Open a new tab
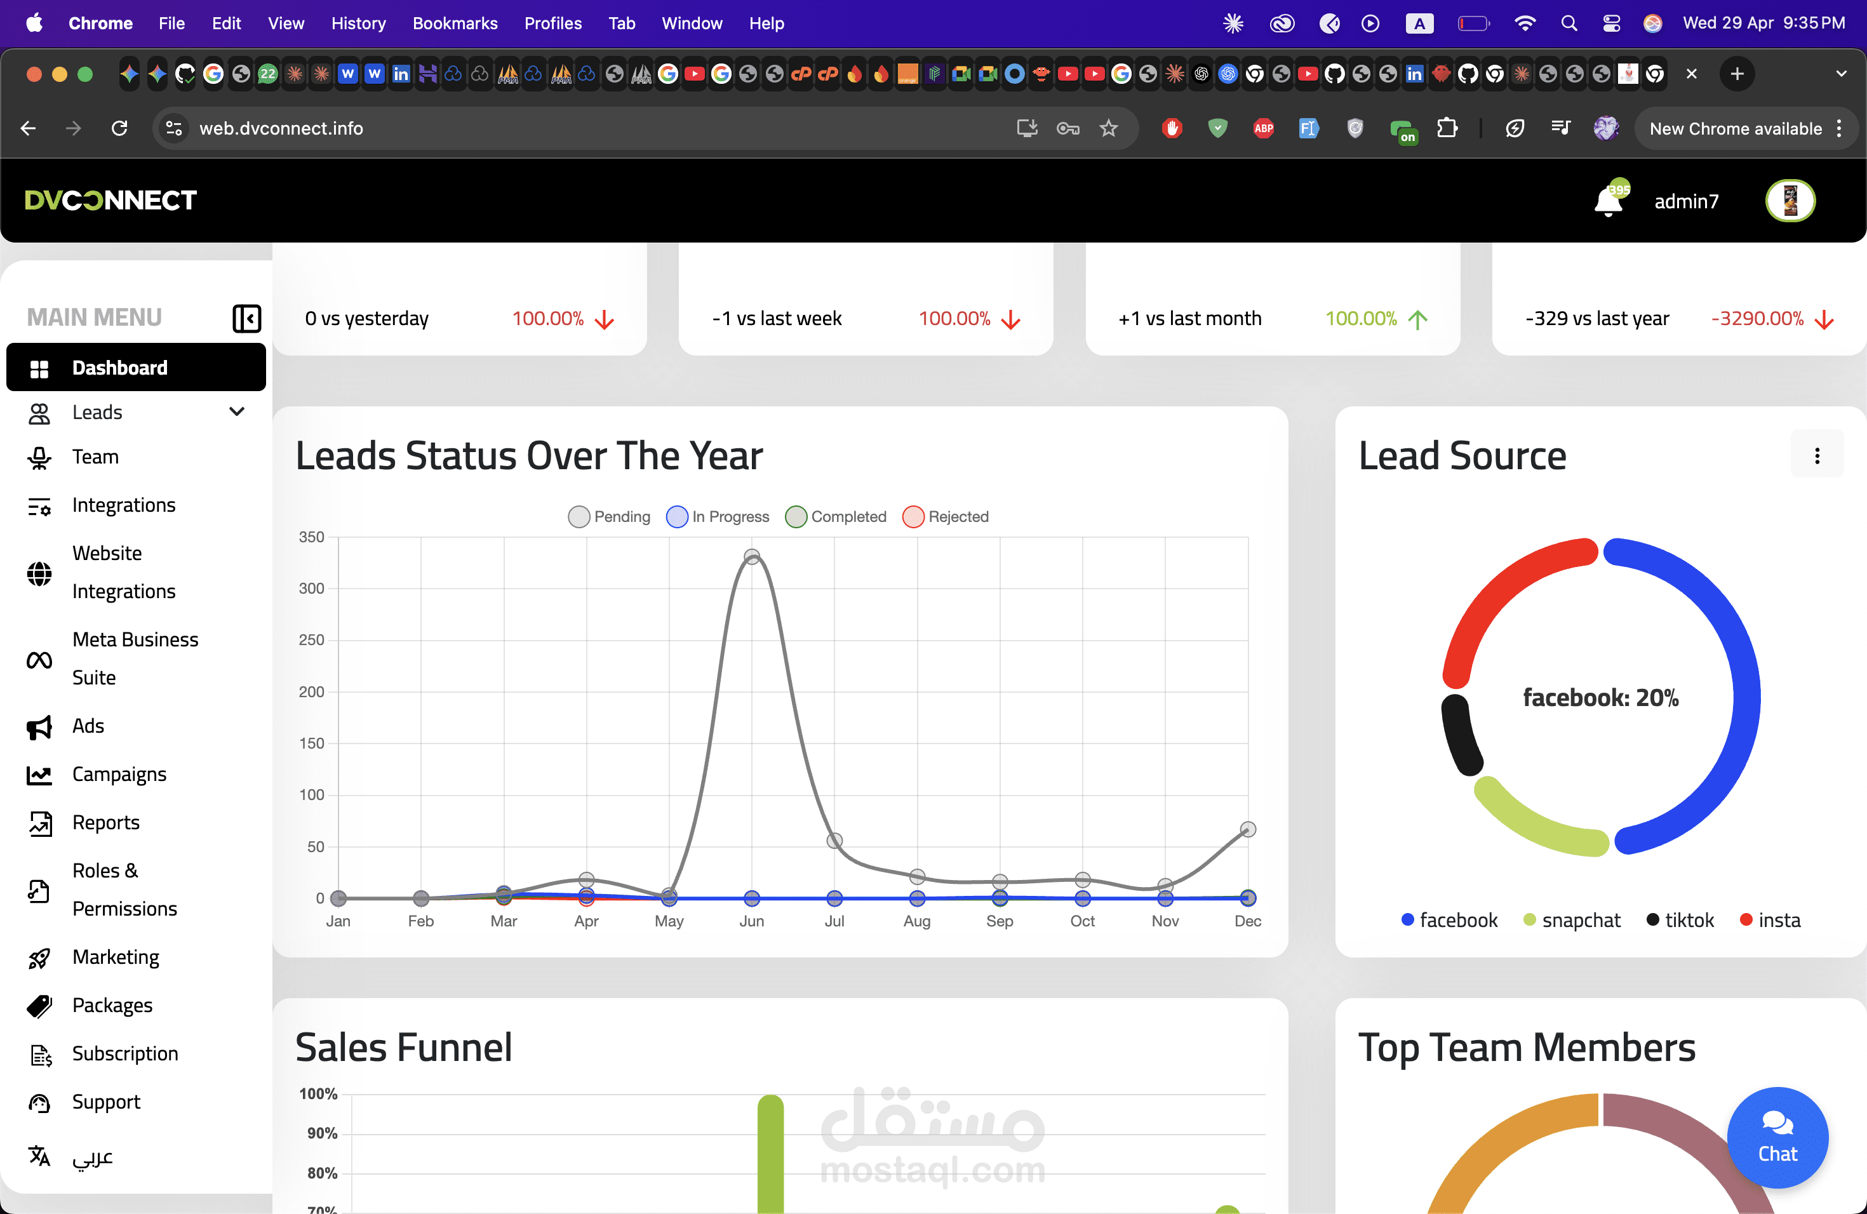The image size is (1867, 1214). 1737,74
